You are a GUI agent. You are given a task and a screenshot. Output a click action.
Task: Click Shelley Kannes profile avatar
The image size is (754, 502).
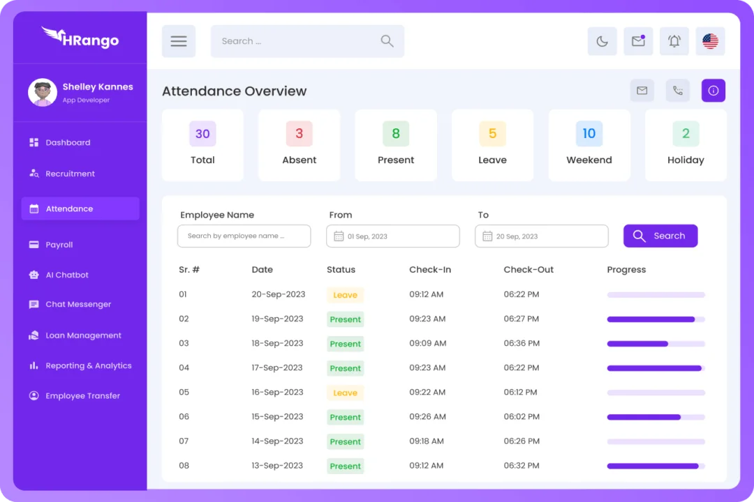click(43, 93)
